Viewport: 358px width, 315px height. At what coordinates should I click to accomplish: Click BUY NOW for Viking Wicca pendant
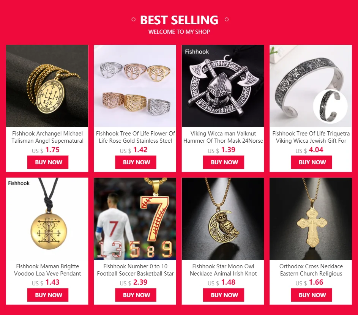[224, 162]
